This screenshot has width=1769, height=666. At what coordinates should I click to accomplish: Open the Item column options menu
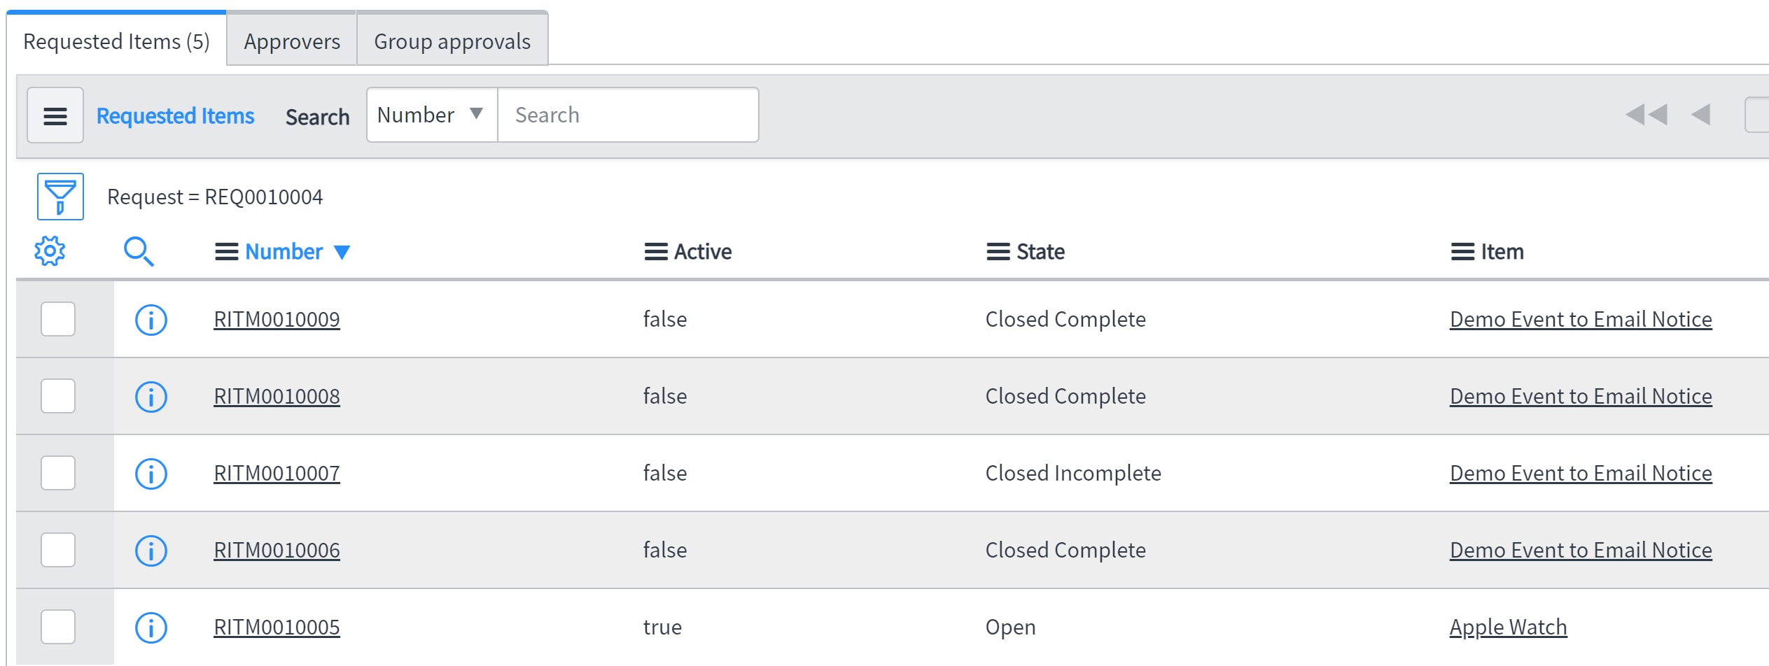point(1462,252)
